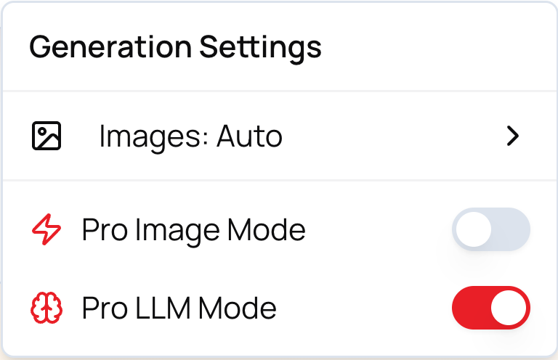The width and height of the screenshot is (558, 360).
Task: Tap the brain symbol left of Pro LLM
Action: tap(46, 309)
